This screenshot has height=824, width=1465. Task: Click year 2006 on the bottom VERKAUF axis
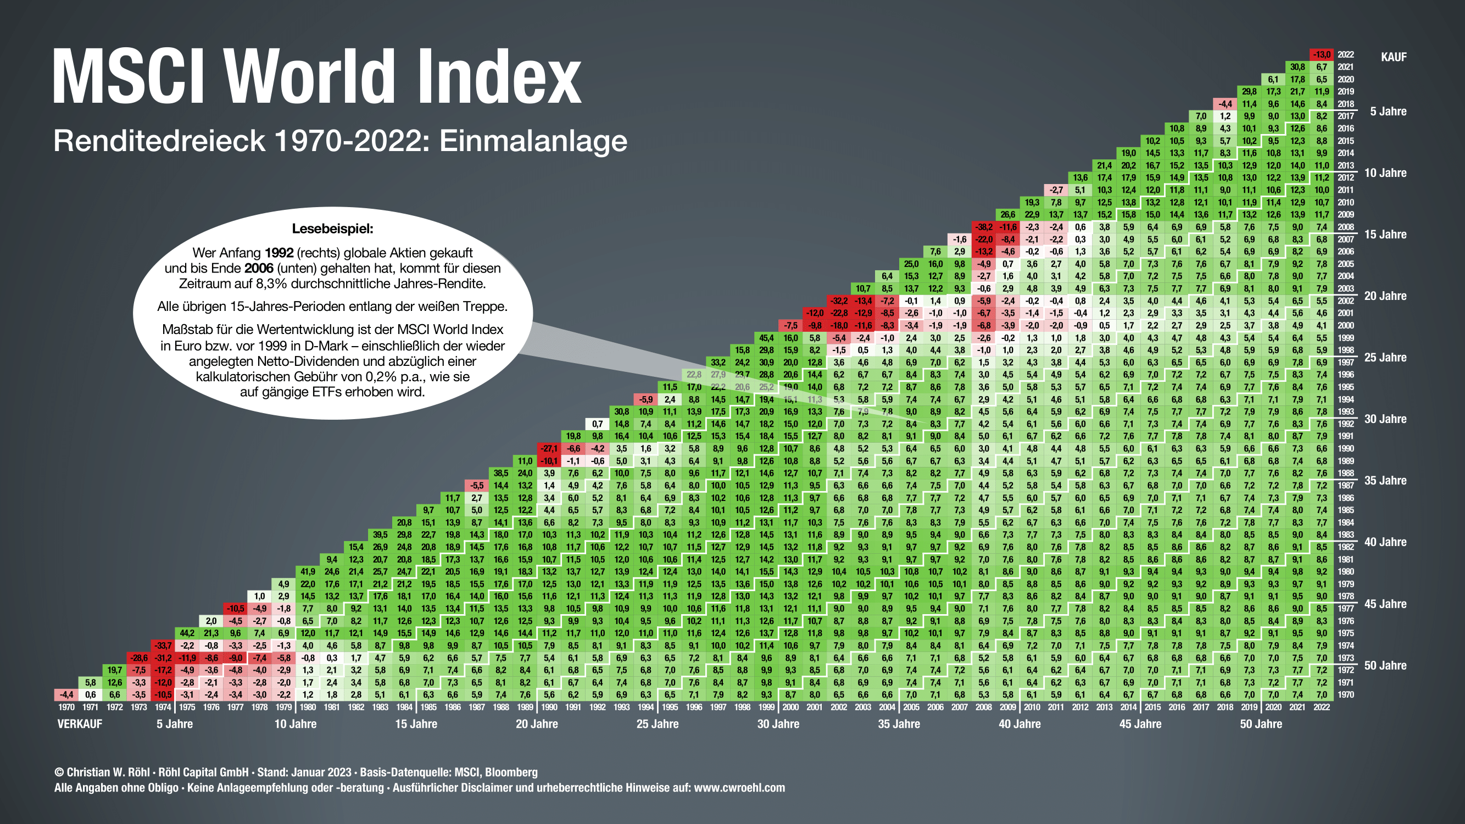(935, 707)
